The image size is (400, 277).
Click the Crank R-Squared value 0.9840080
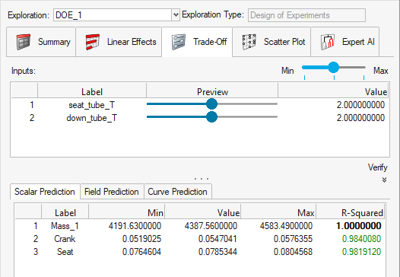click(x=361, y=239)
